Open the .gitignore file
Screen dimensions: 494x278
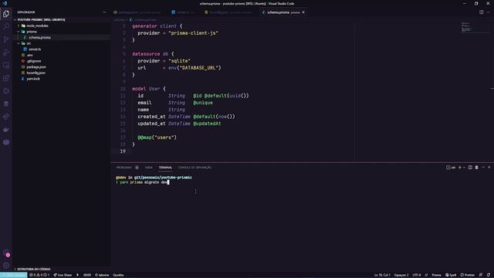coord(34,61)
